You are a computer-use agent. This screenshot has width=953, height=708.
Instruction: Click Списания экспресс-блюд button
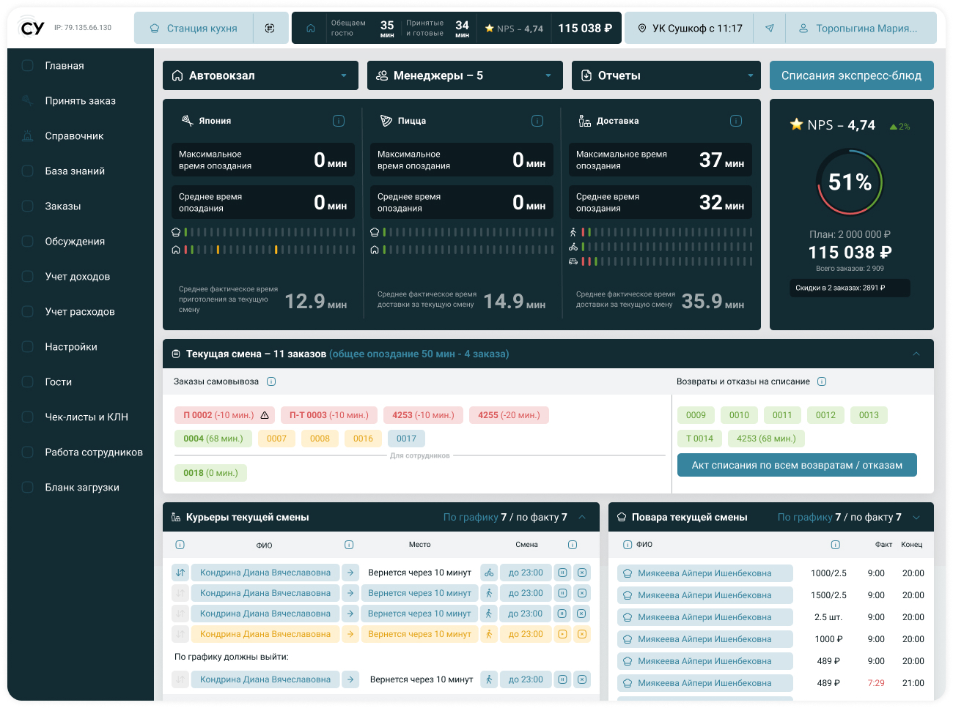(x=852, y=75)
